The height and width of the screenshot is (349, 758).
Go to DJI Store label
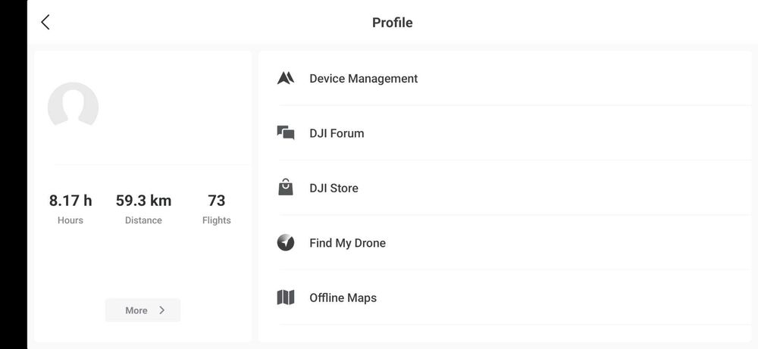point(334,189)
